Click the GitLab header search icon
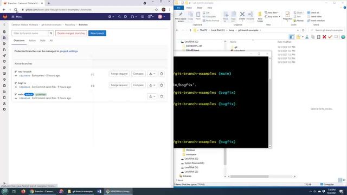The image size is (347, 195). click(x=119, y=17)
